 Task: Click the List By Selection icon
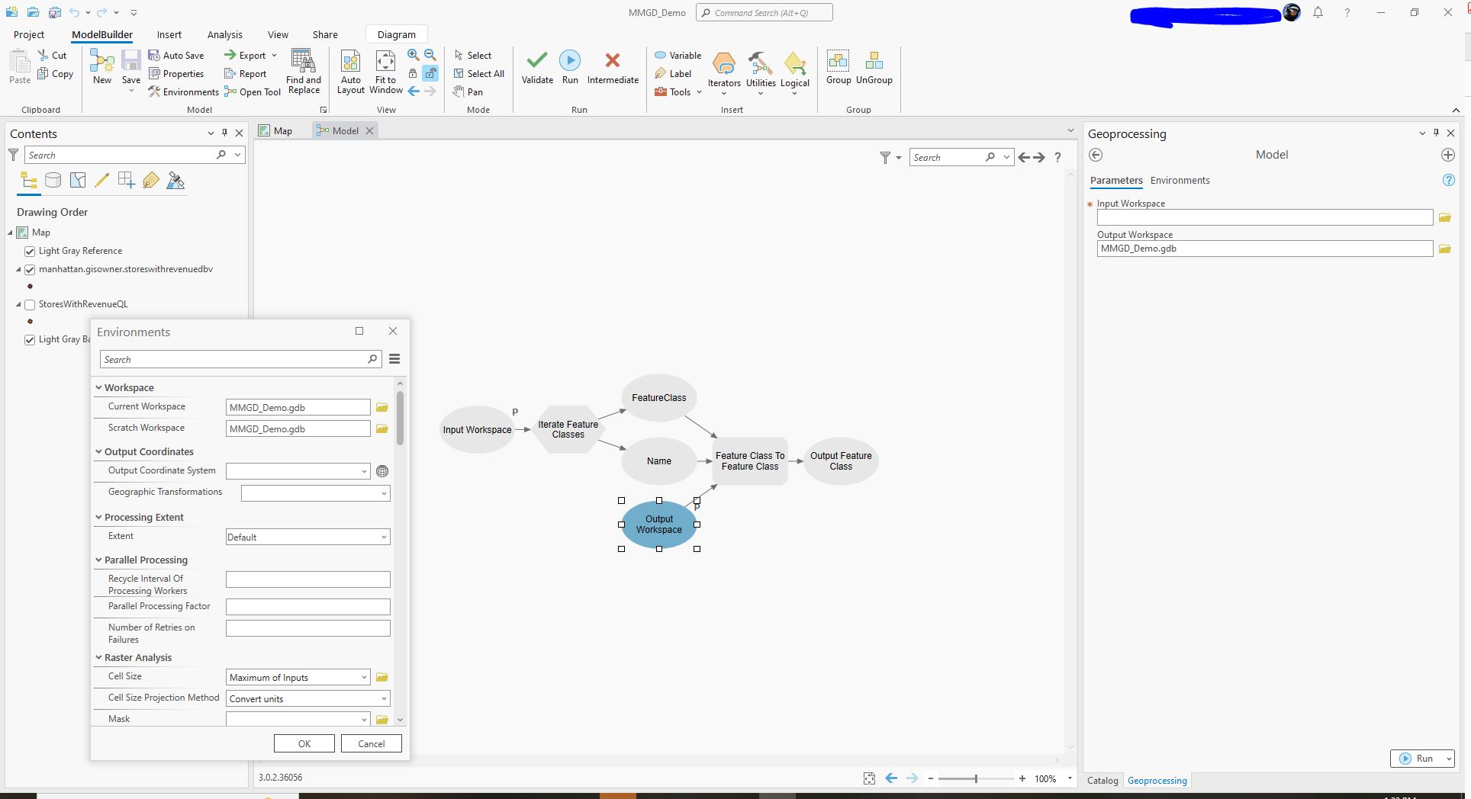click(77, 181)
